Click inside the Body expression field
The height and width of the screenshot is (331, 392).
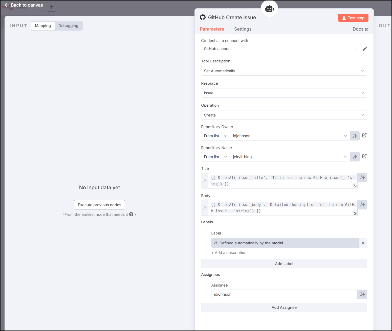coord(283,208)
